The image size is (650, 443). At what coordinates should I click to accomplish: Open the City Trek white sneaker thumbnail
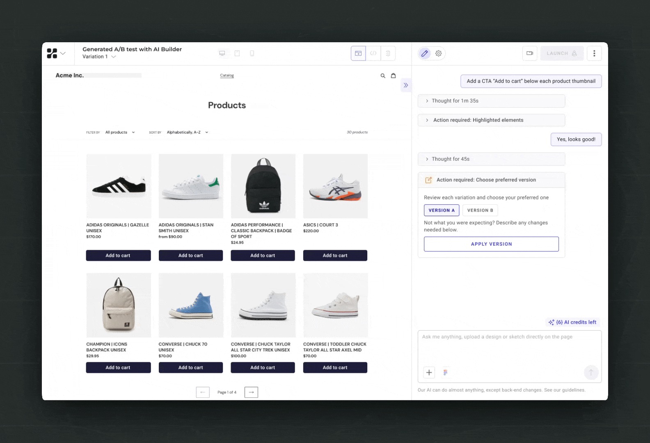click(x=263, y=305)
